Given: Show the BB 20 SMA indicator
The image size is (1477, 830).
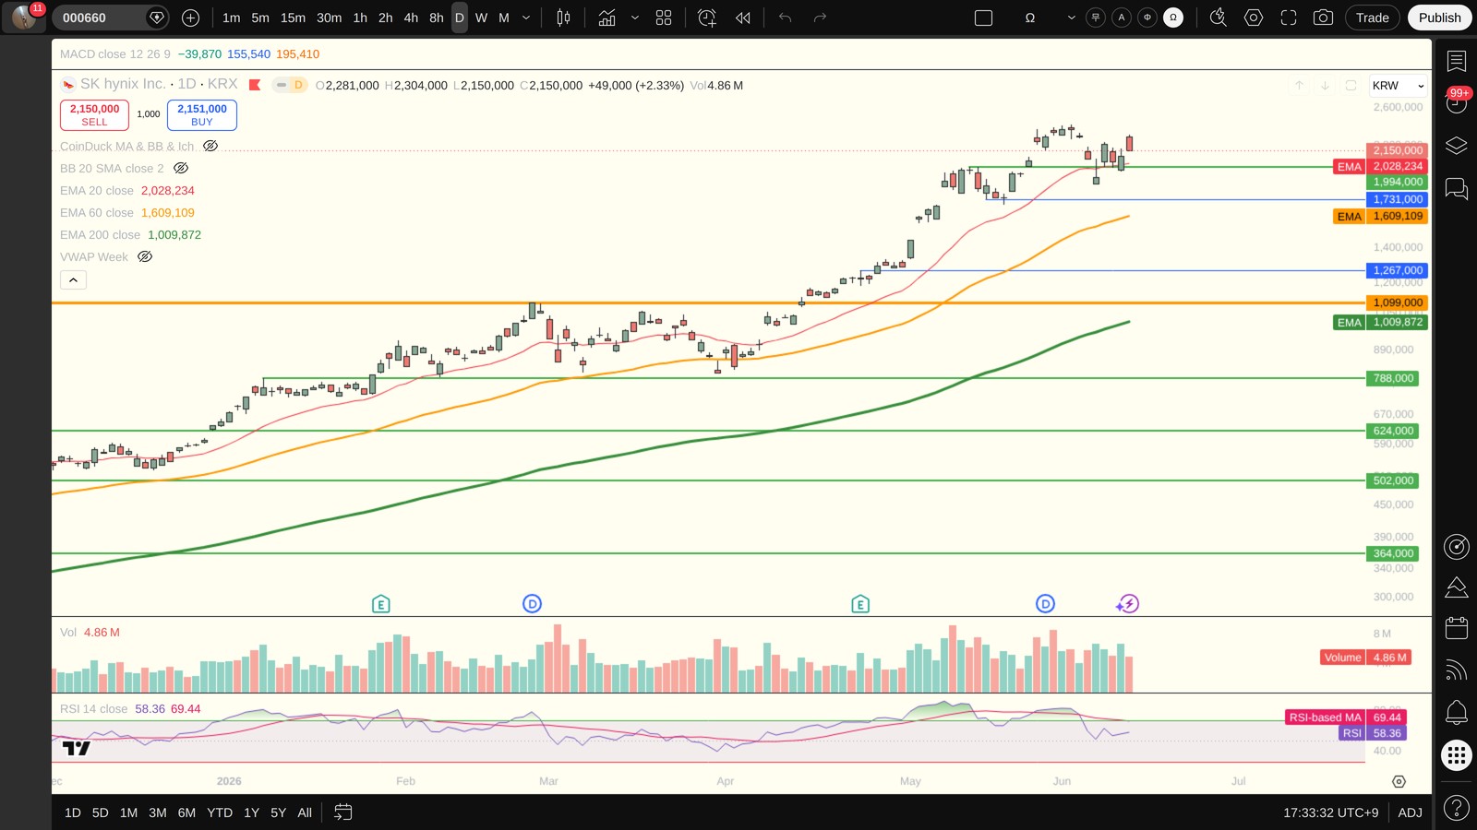Looking at the screenshot, I should coord(181,168).
